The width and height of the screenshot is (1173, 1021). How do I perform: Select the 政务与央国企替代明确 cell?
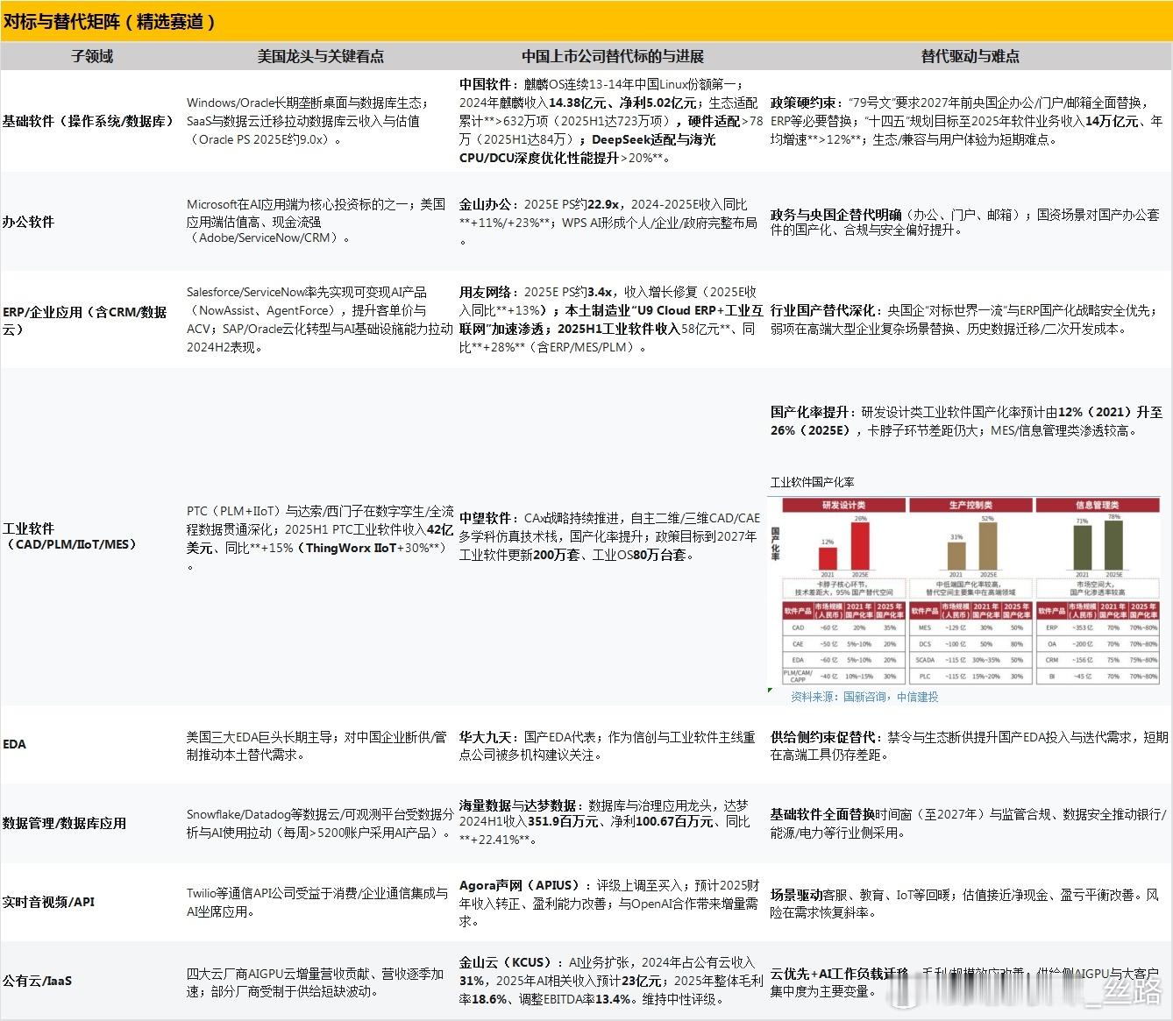pyautogui.click(x=964, y=222)
